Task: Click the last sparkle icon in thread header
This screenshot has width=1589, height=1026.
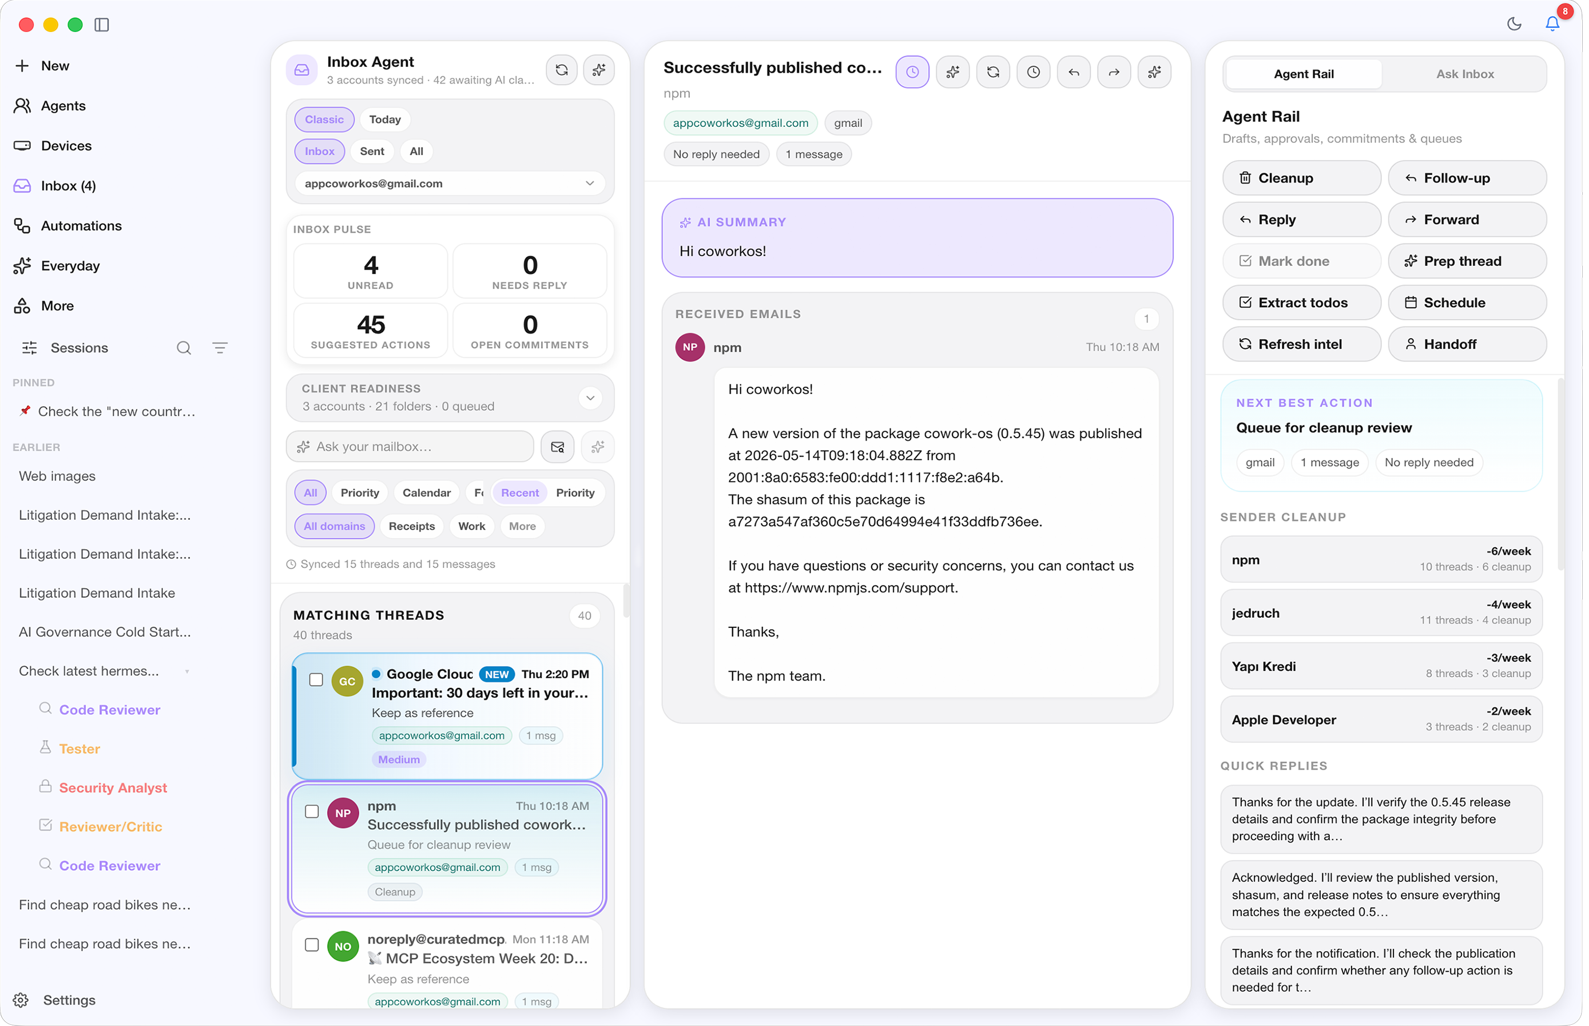Action: pos(1155,72)
